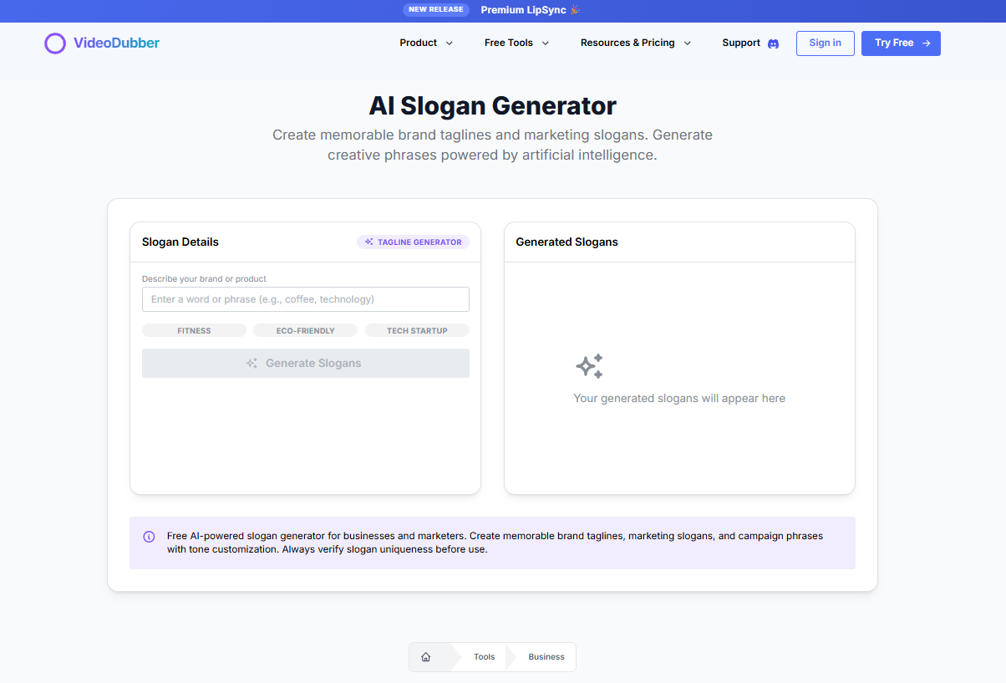Click the VideoDubber circle logo icon
Screen dimensions: 1006x683
tap(55, 43)
